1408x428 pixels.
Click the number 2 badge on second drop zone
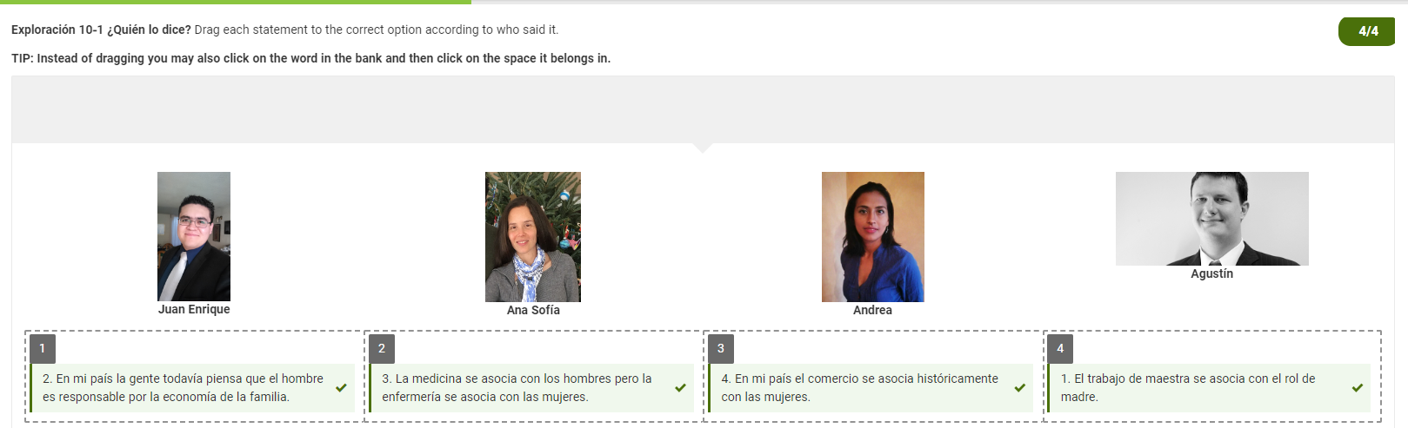pyautogui.click(x=381, y=348)
